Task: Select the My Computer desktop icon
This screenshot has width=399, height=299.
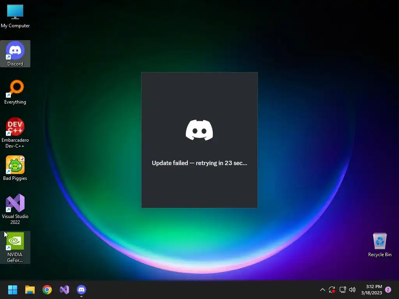Action: coord(15,16)
